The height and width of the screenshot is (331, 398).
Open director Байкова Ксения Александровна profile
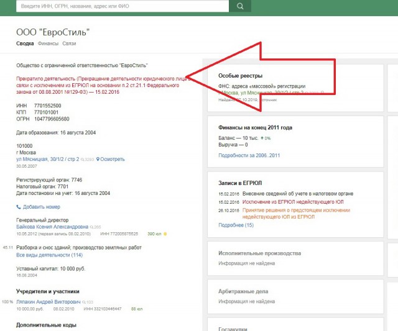point(52,227)
